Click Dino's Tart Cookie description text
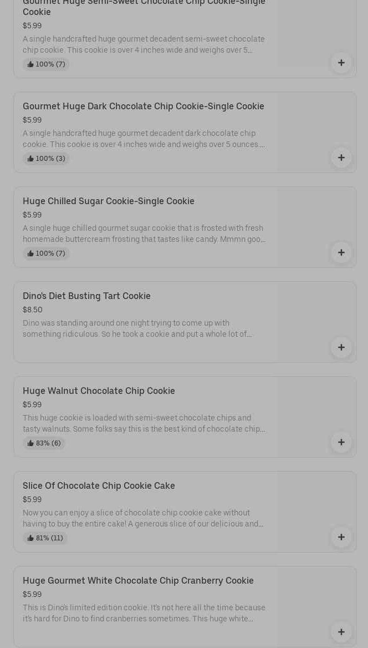 pyautogui.click(x=137, y=328)
